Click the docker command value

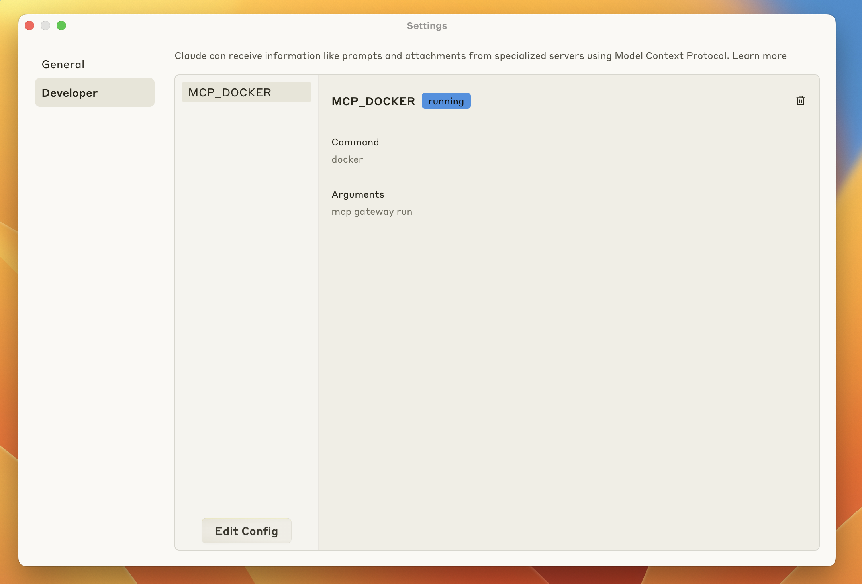[347, 159]
